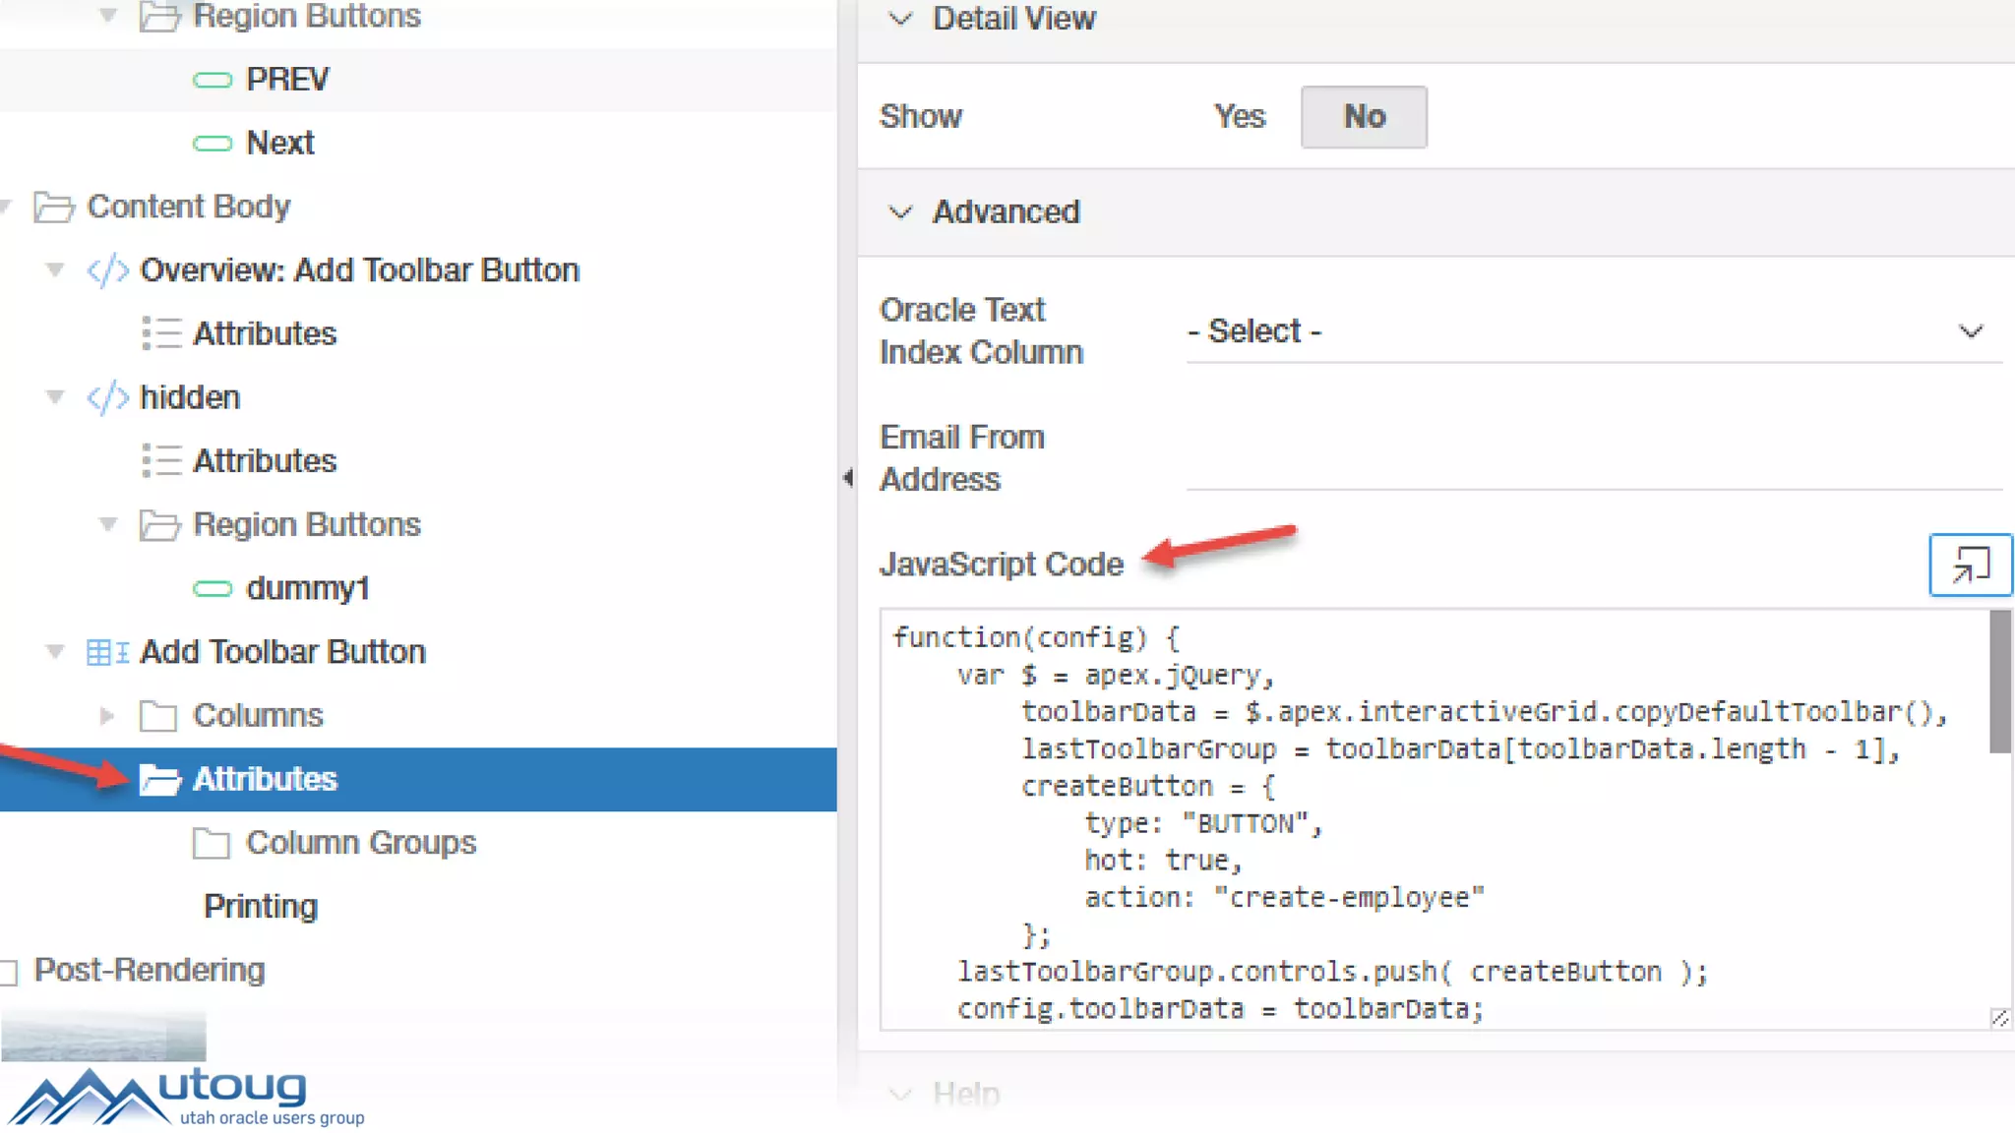The width and height of the screenshot is (2015, 1133).
Task: Set Show to Yes
Action: pyautogui.click(x=1239, y=117)
